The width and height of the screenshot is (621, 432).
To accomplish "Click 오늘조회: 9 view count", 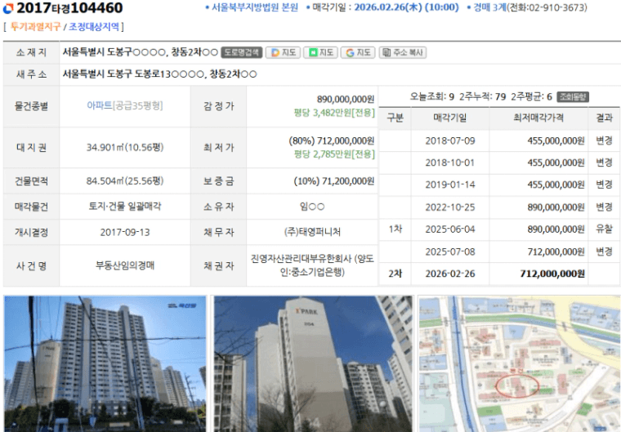I will 431,97.
